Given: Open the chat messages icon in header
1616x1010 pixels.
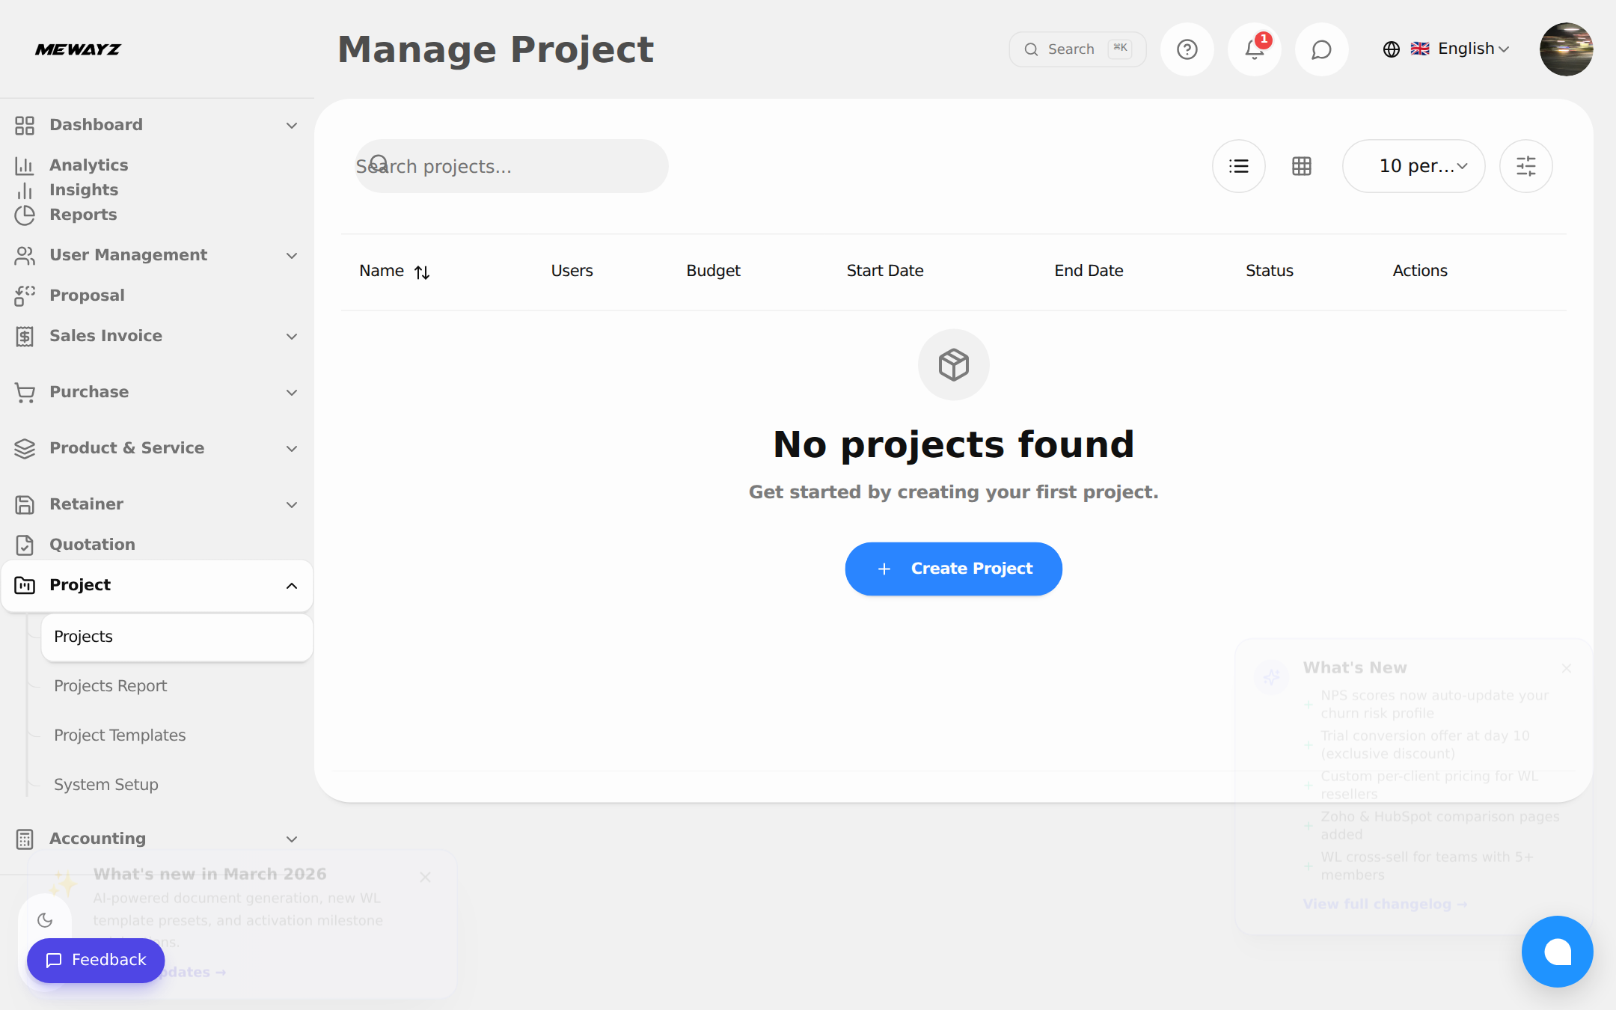Looking at the screenshot, I should coord(1321,49).
